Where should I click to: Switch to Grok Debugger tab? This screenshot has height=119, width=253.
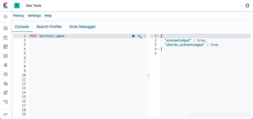pos(83,27)
